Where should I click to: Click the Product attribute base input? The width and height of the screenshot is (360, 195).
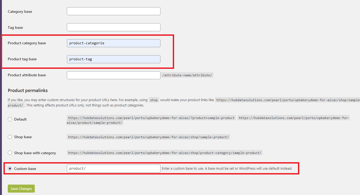pos(113,75)
